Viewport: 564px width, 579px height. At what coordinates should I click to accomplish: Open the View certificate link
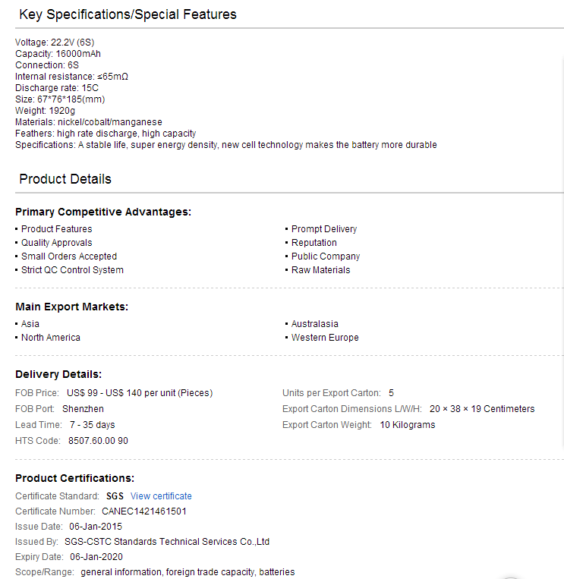[x=161, y=496]
